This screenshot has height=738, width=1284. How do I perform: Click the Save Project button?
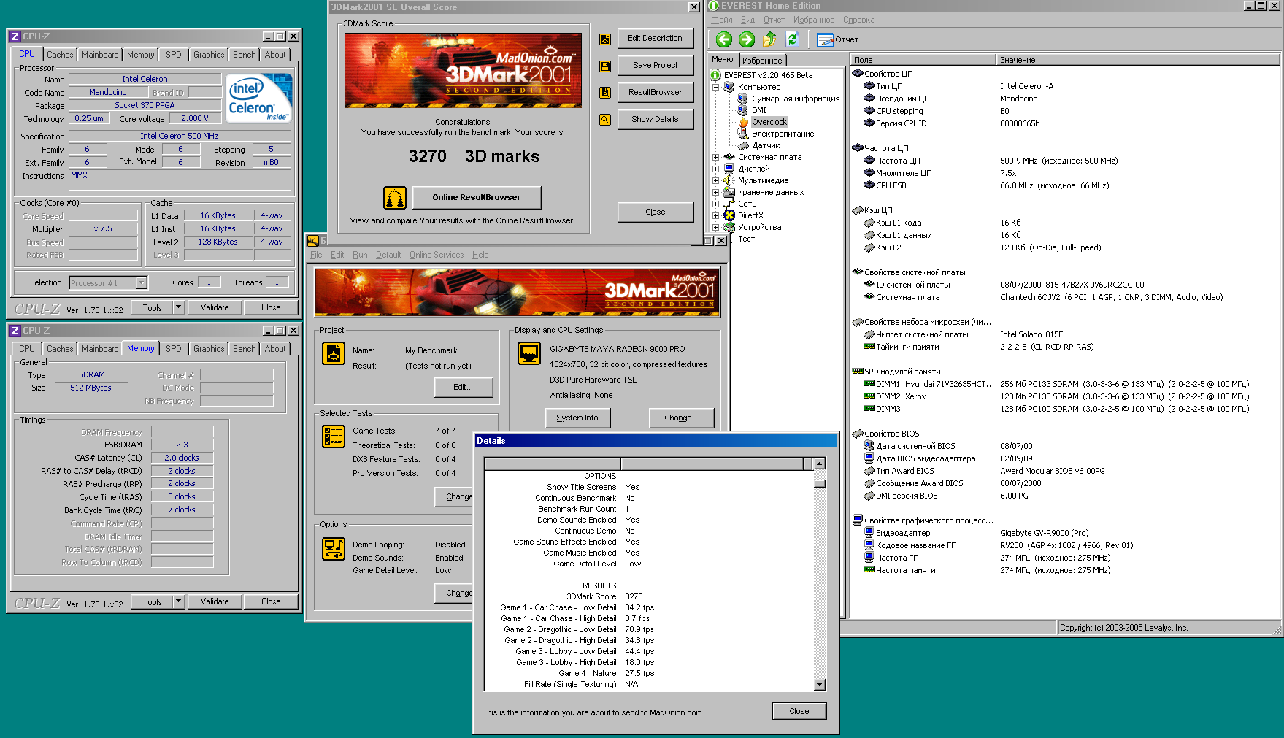(655, 66)
